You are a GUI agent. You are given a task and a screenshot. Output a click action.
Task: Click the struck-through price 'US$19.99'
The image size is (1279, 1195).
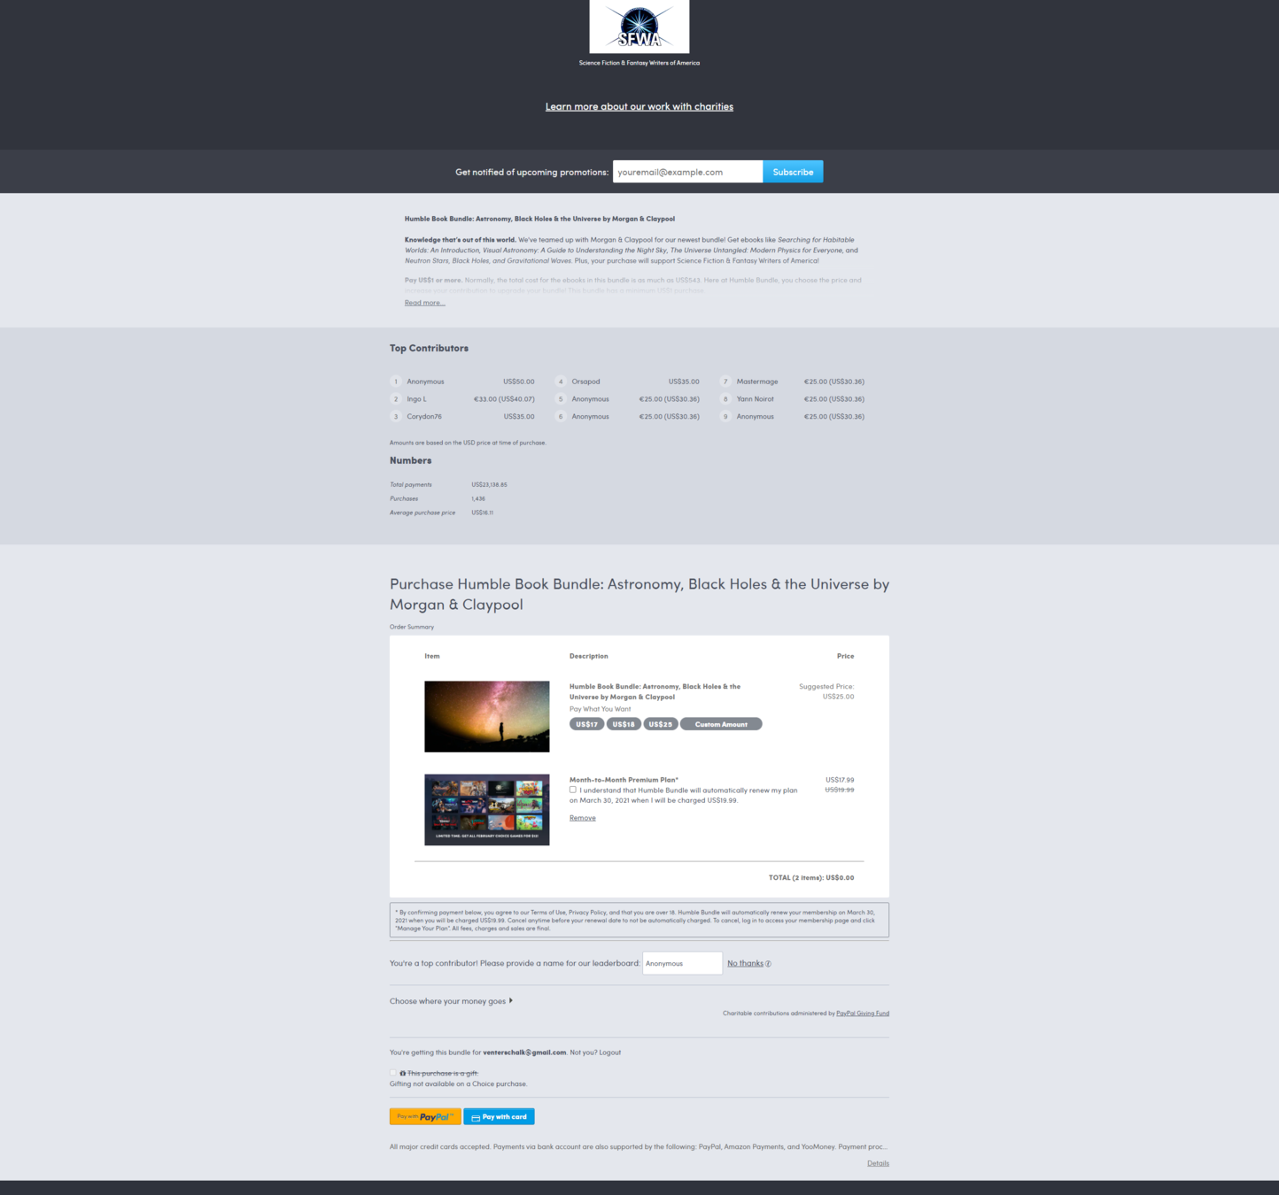[840, 790]
